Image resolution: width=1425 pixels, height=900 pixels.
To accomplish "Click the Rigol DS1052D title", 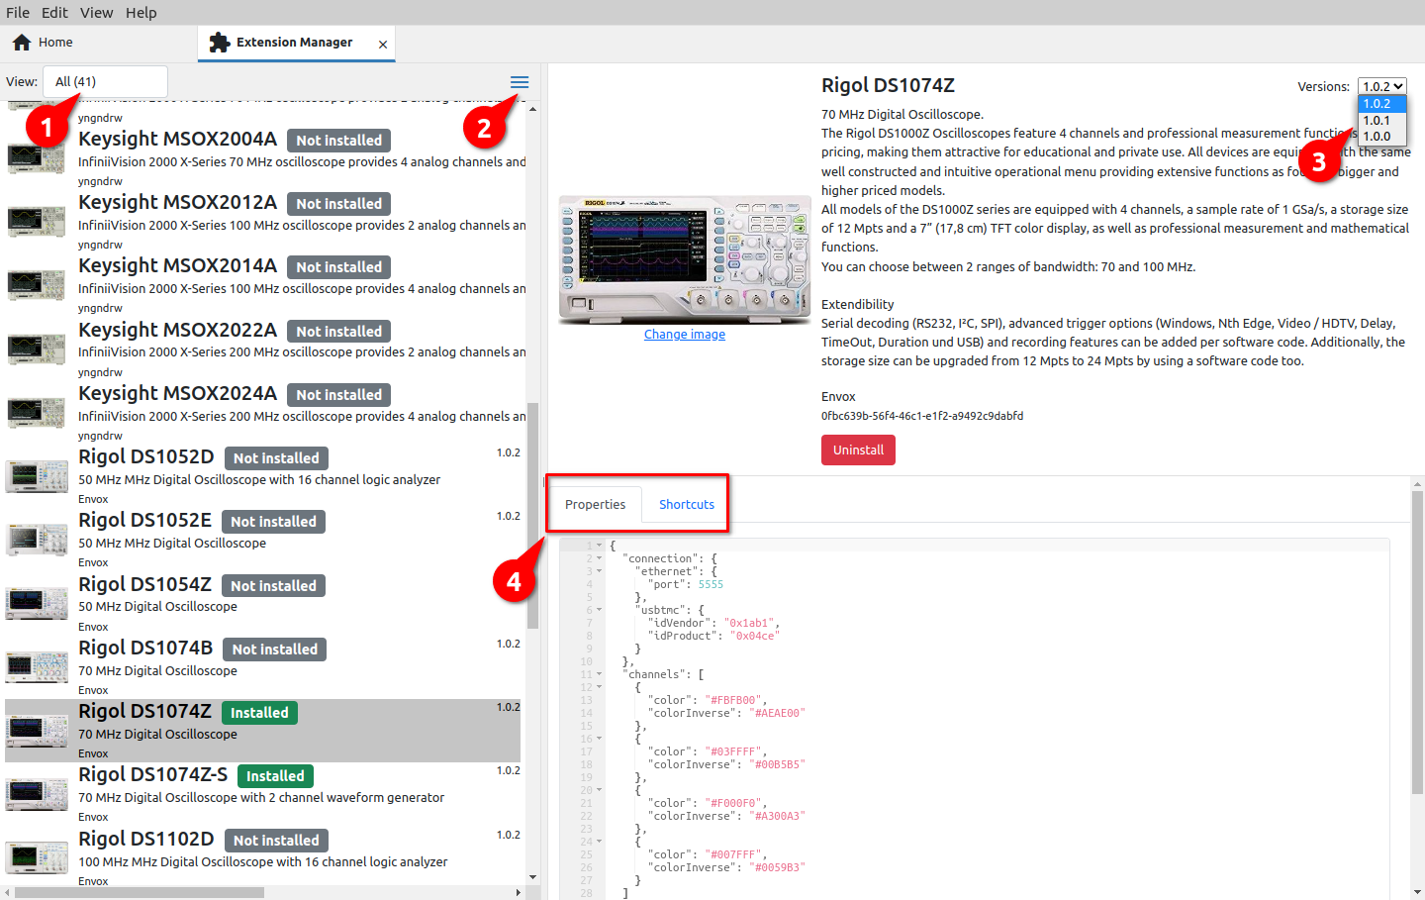I will point(146,457).
